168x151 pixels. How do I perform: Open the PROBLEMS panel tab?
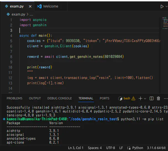(x=14, y=98)
